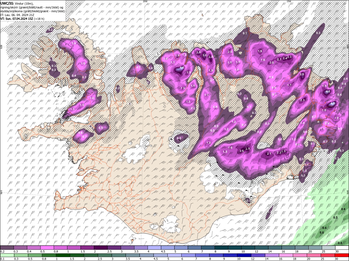Select the '2.4' snowfall value on the map
The image size is (349, 261).
point(285,58)
